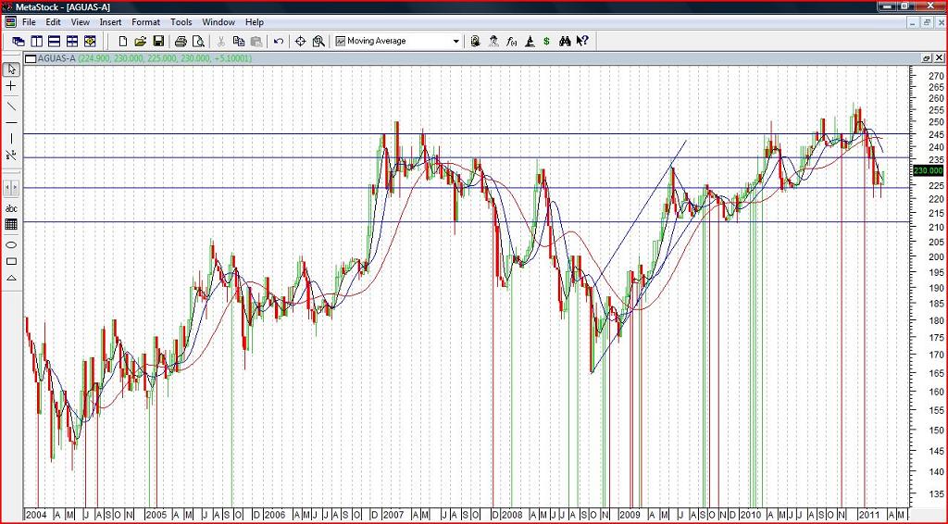
Task: Click the MetaStock document icon beside File
Action: pyautogui.click(x=10, y=22)
